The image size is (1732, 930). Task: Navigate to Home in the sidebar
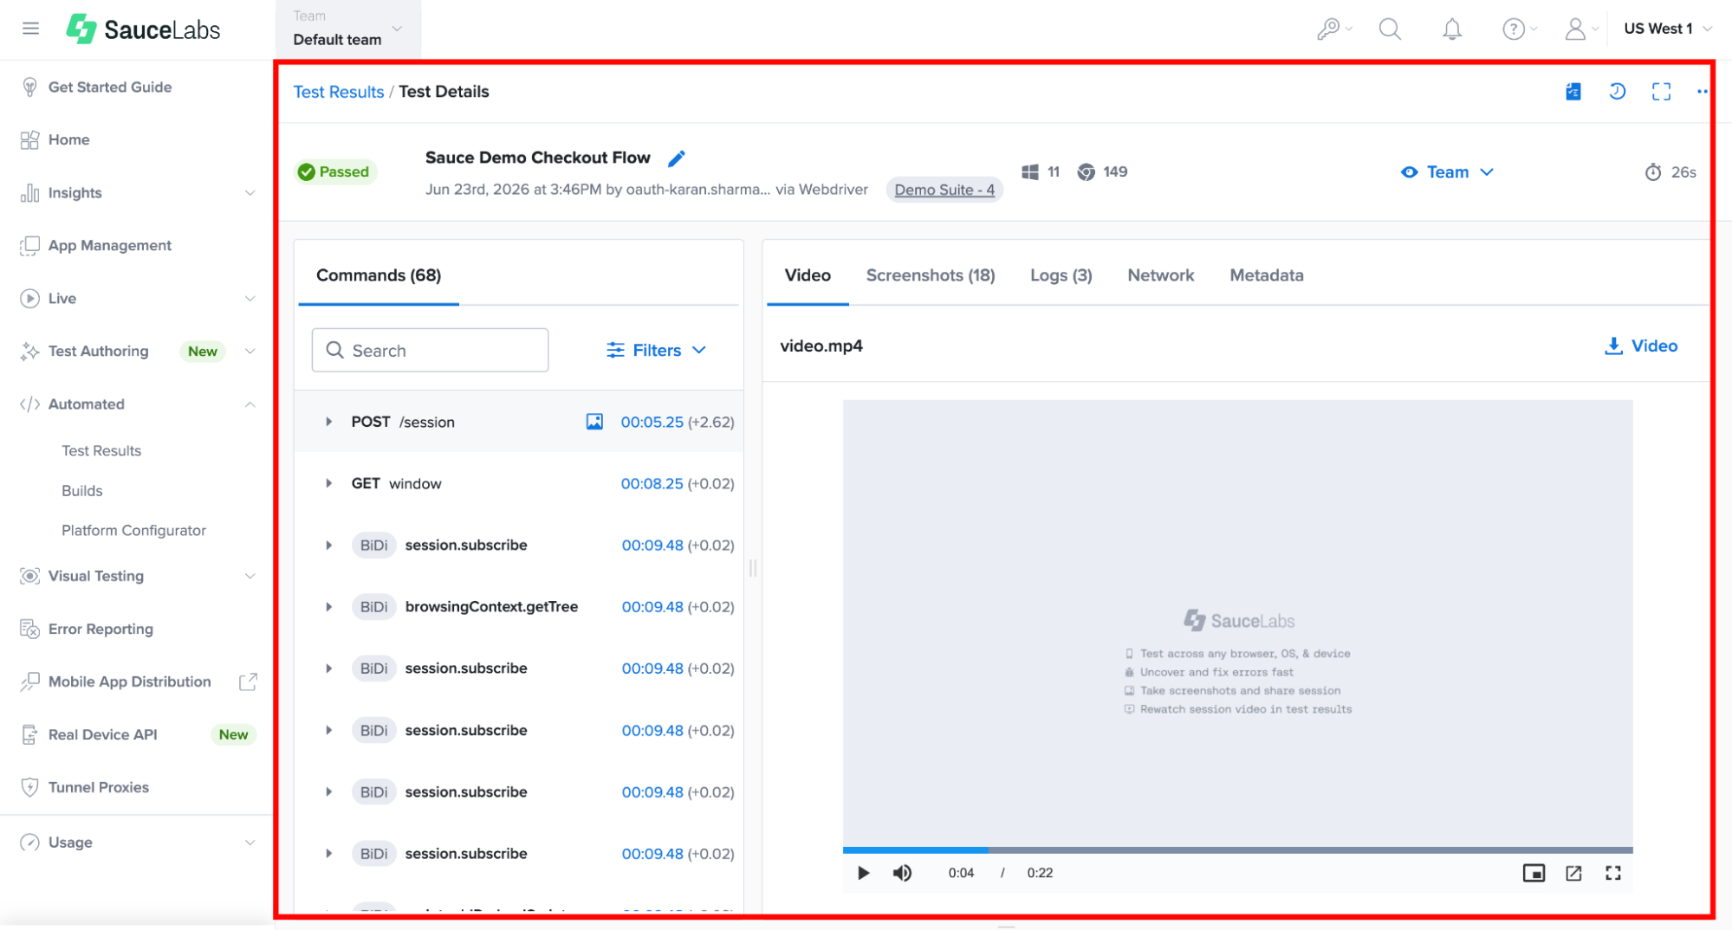(x=68, y=139)
